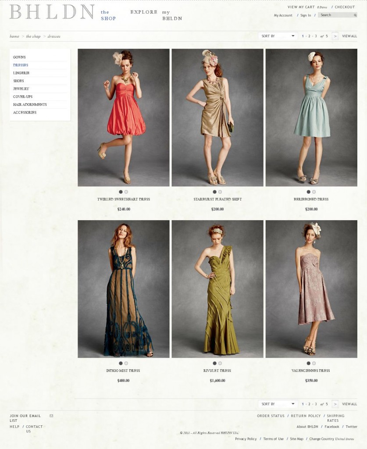The width and height of the screenshot is (367, 449).
Task: Open the Jewelry category
Action: click(21, 89)
